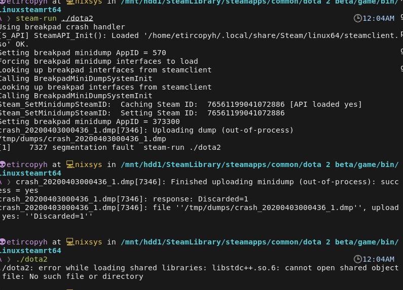This screenshot has height=290, width=403.
Task: Click the 'steam-run' command word
Action: click(36, 19)
